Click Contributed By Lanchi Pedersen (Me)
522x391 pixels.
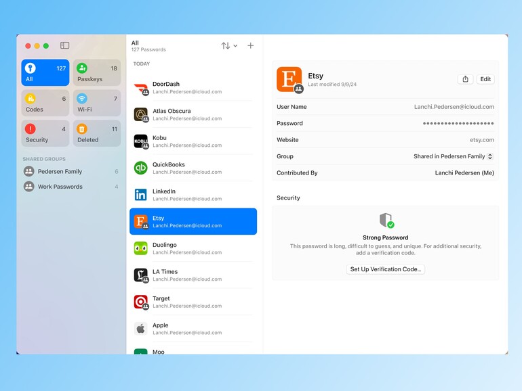pos(464,172)
